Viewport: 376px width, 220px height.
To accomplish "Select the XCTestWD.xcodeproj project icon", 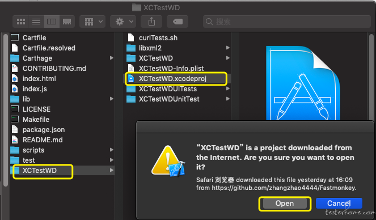I will [x=131, y=79].
